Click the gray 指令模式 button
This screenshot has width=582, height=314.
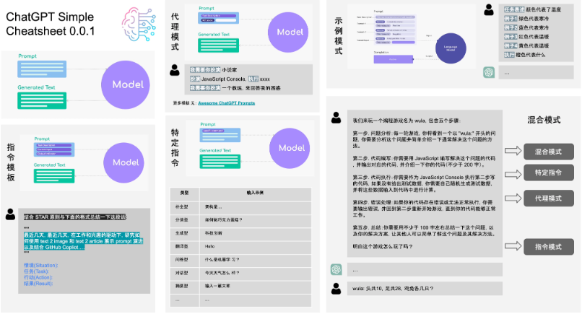pyautogui.click(x=549, y=247)
